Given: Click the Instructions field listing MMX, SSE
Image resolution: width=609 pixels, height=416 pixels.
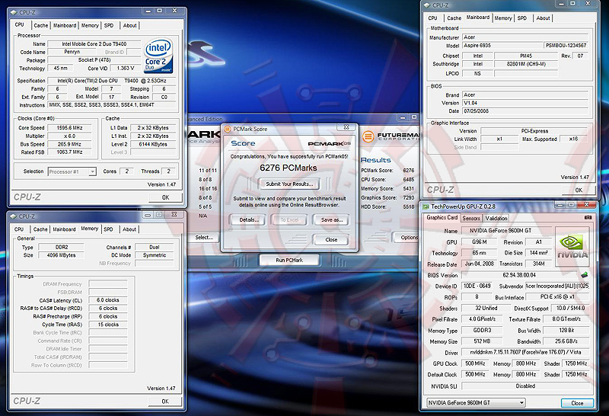Looking at the screenshot, I should click(x=112, y=105).
